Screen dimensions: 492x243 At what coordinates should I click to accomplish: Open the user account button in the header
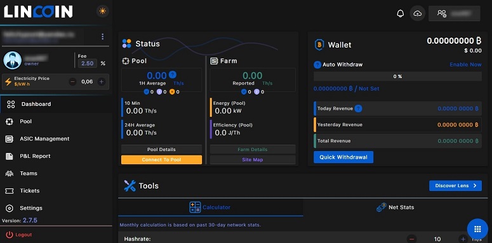pyautogui.click(x=455, y=13)
